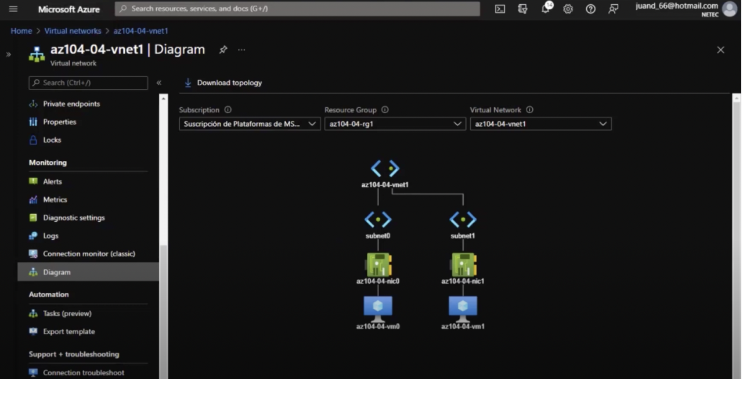Go to Virtual networks breadcrumb link
The image size is (743, 418).
coord(73,31)
